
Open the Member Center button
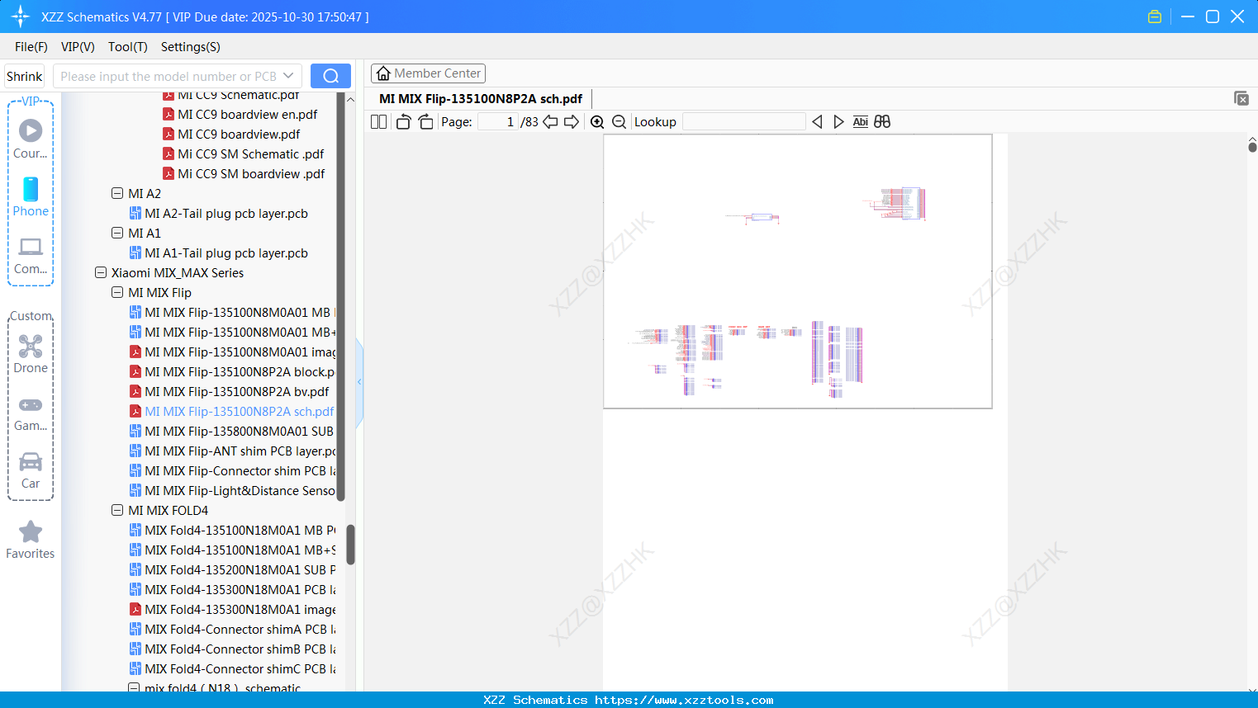click(428, 73)
